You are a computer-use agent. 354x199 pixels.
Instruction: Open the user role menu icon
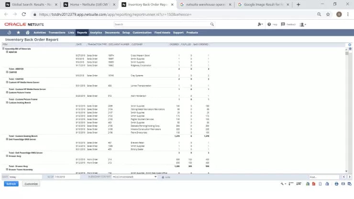point(302,24)
